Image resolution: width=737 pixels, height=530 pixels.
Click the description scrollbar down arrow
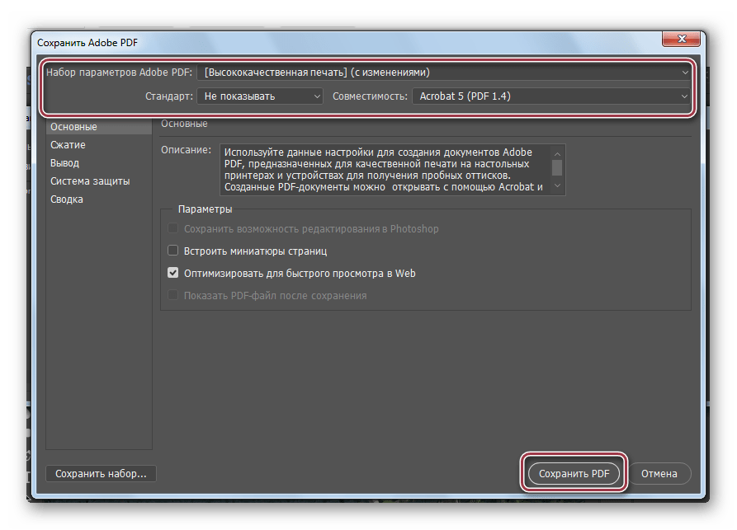click(557, 187)
